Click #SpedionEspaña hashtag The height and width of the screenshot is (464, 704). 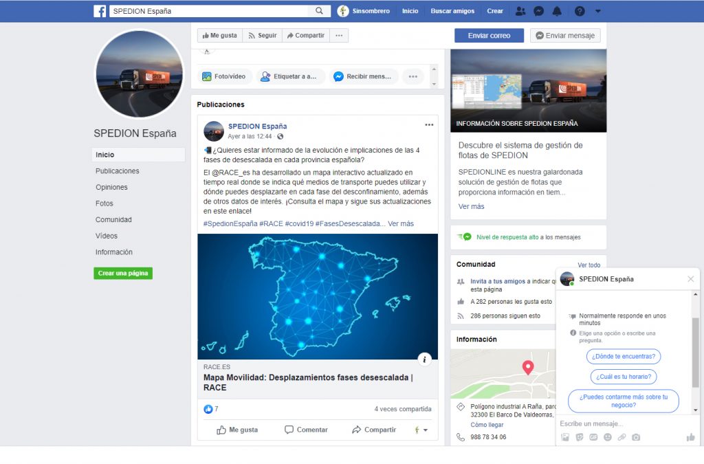click(230, 223)
